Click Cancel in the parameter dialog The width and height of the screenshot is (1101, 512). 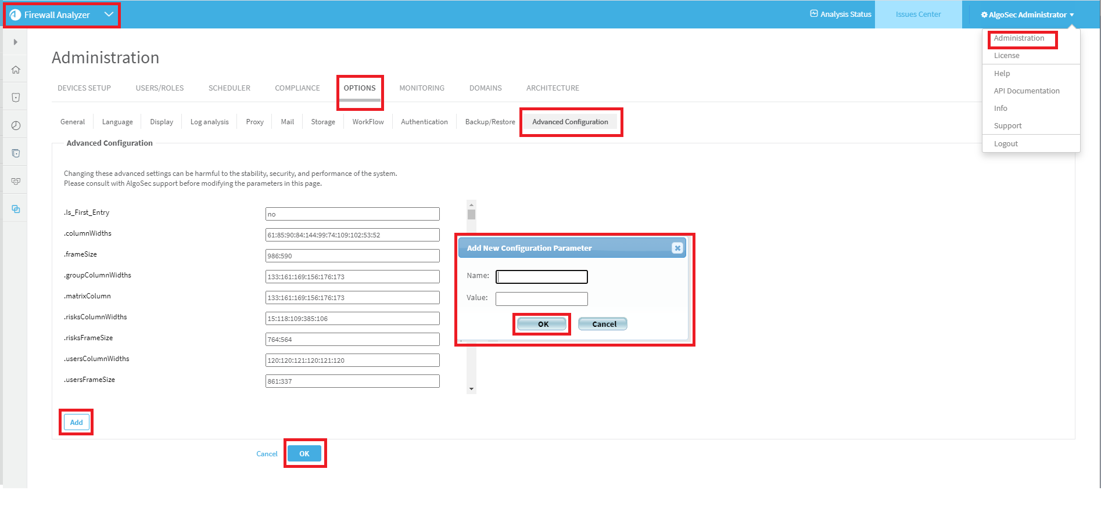click(603, 324)
